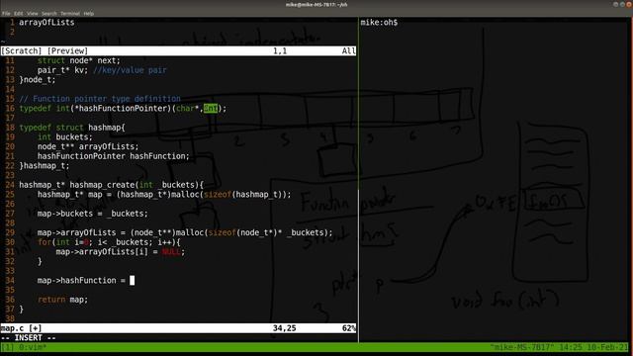
Task: Click typedef struct hashmap{ line
Action: click(x=72, y=128)
